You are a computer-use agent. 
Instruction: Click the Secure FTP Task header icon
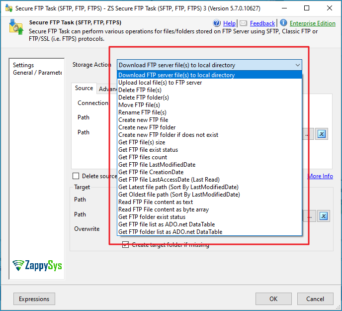(17, 27)
